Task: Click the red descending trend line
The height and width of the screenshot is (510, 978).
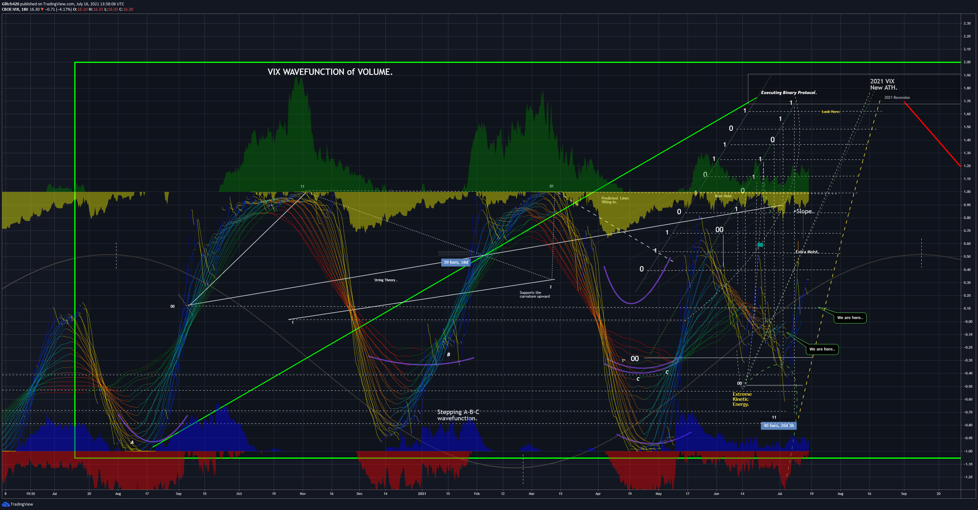Action: coord(932,134)
